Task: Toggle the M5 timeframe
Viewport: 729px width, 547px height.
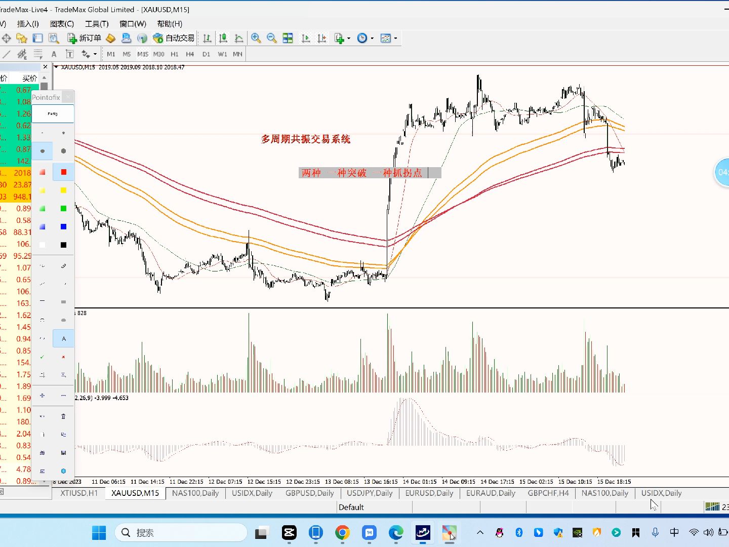Action: click(127, 54)
